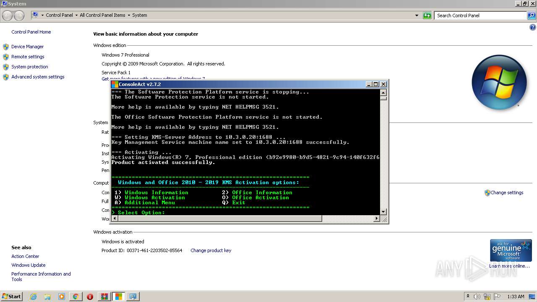537x302 pixels.
Task: Click the help question mark icon
Action: point(533,28)
